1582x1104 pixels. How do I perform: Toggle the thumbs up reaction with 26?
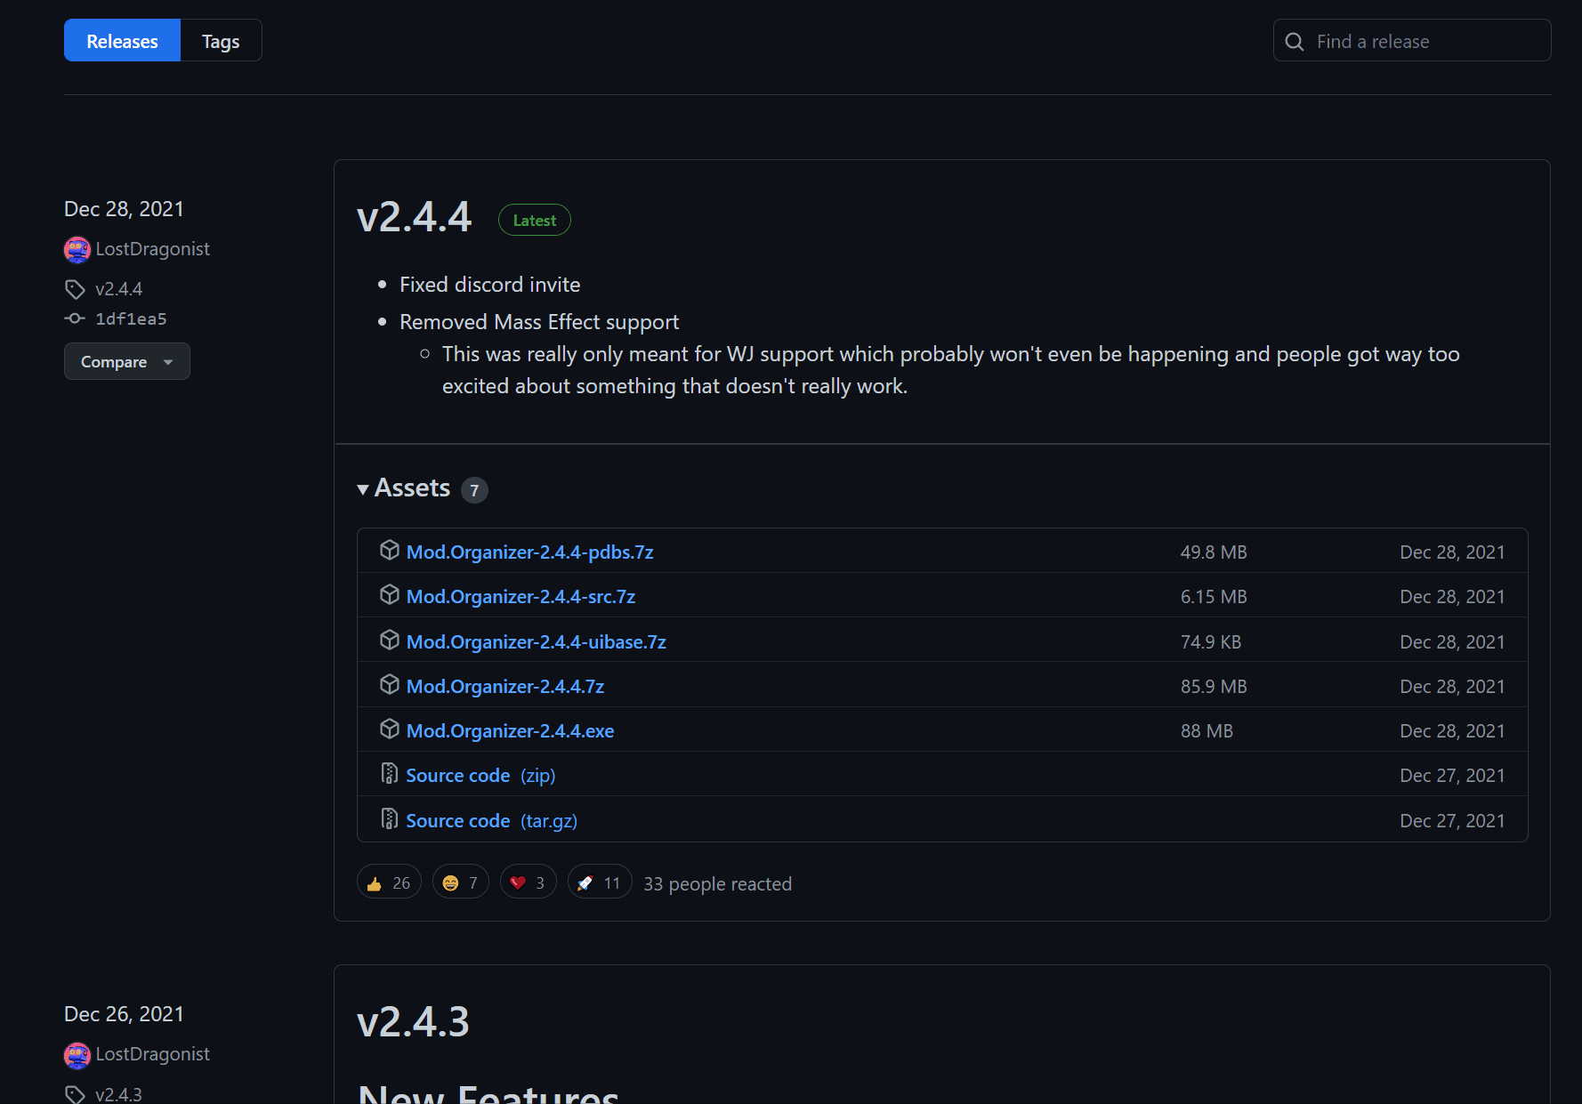click(389, 882)
